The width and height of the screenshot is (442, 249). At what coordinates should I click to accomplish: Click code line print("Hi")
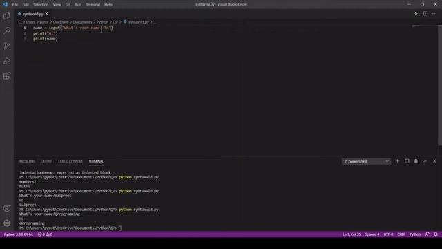(45, 33)
